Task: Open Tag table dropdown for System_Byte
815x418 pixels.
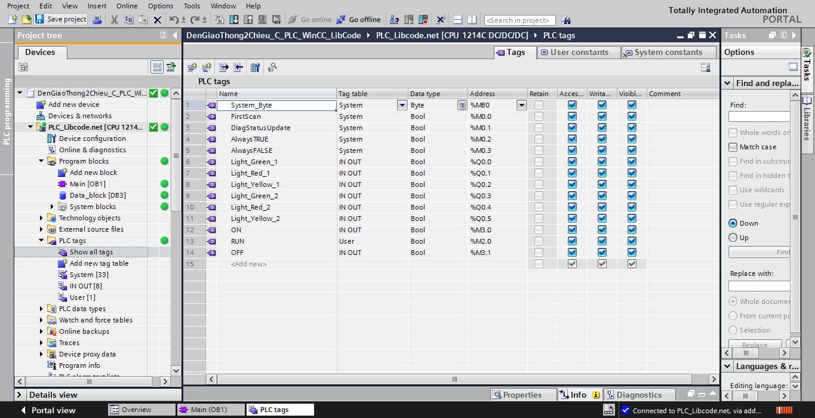Action: [402, 105]
